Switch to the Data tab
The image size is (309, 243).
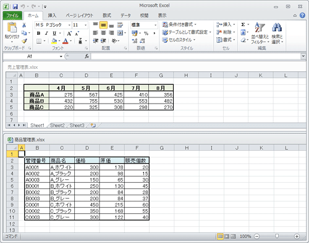pos(125,15)
